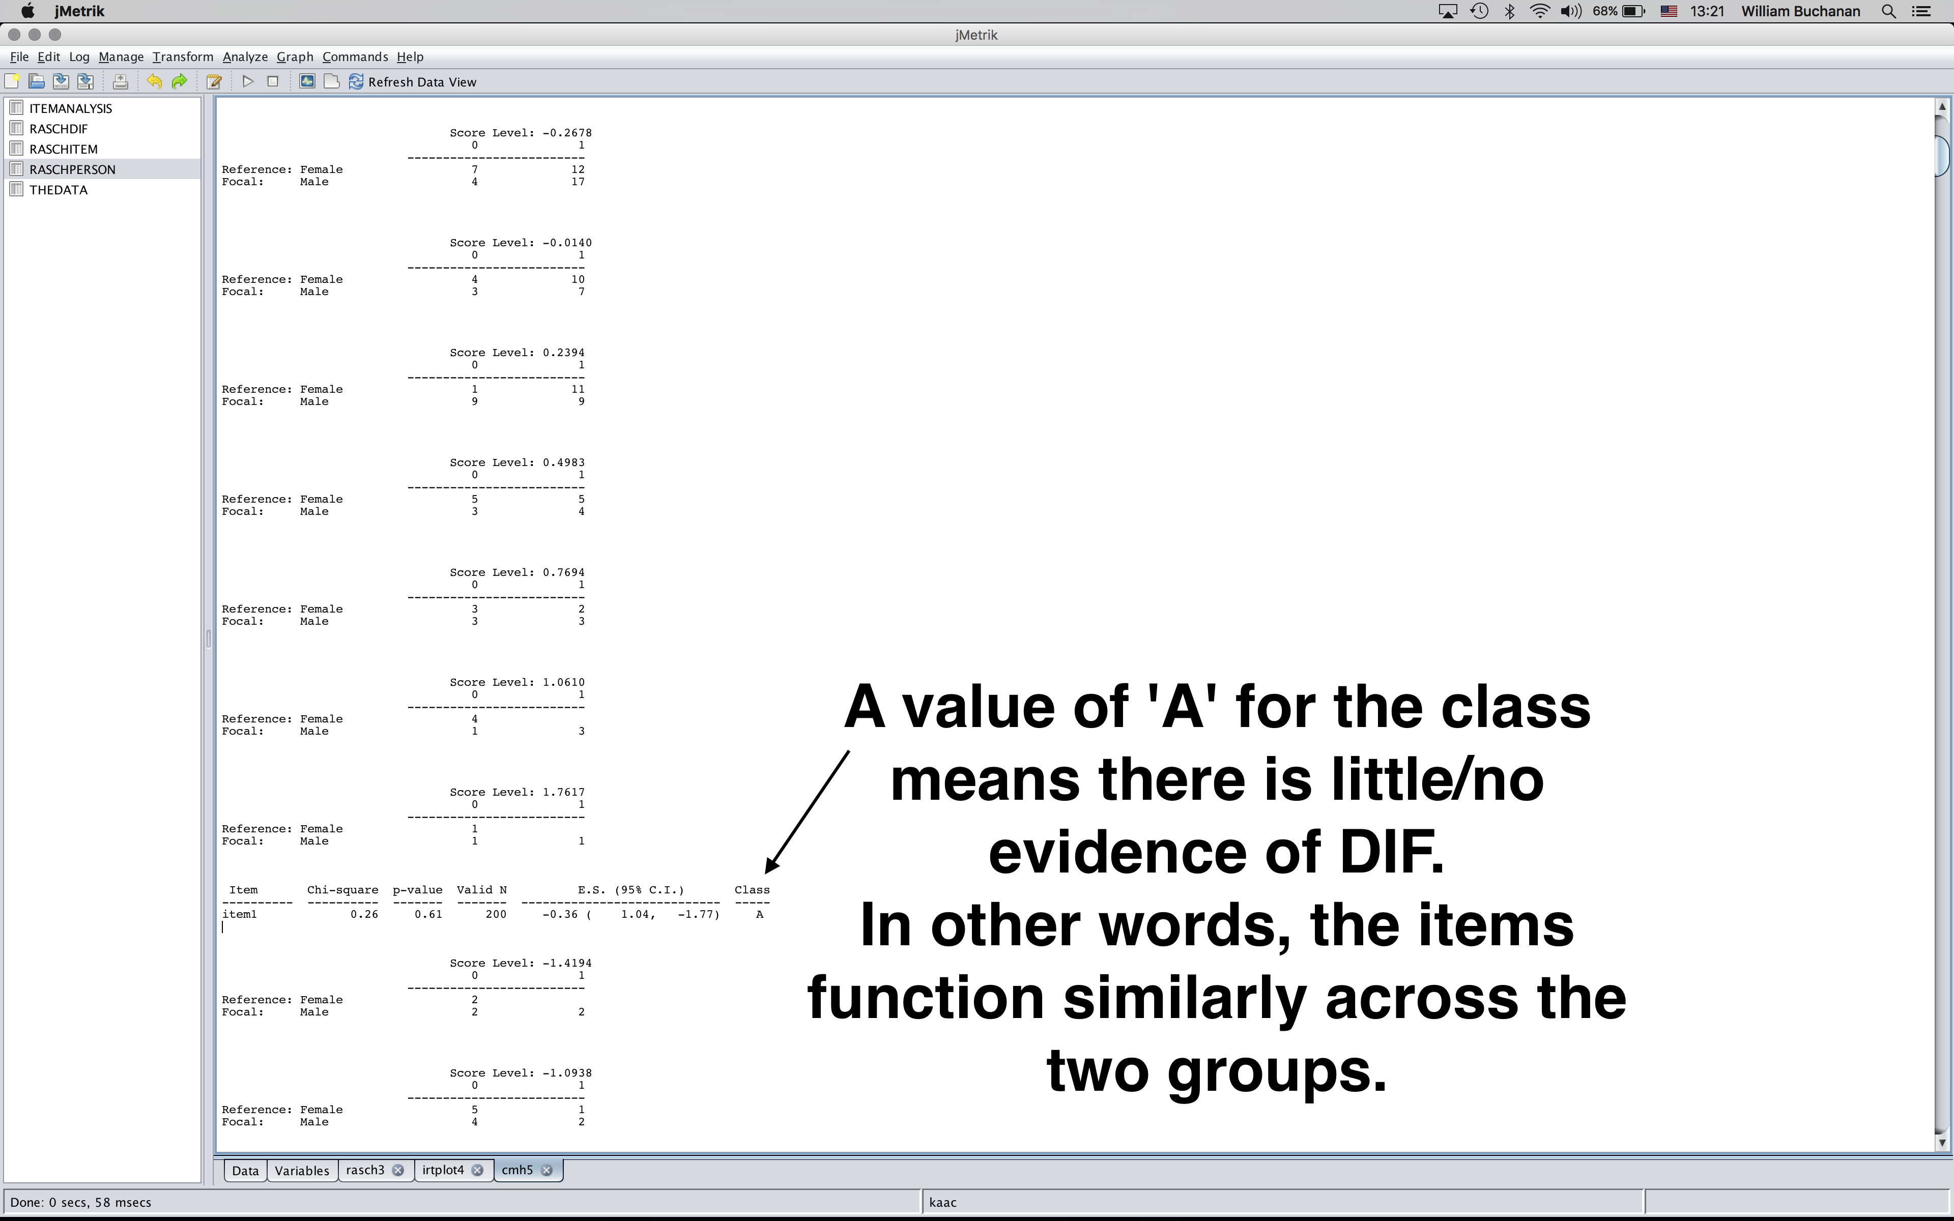Open the Graph menu

coord(295,56)
